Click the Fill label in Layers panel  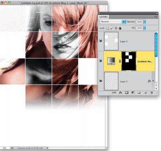[x=133, y=28]
